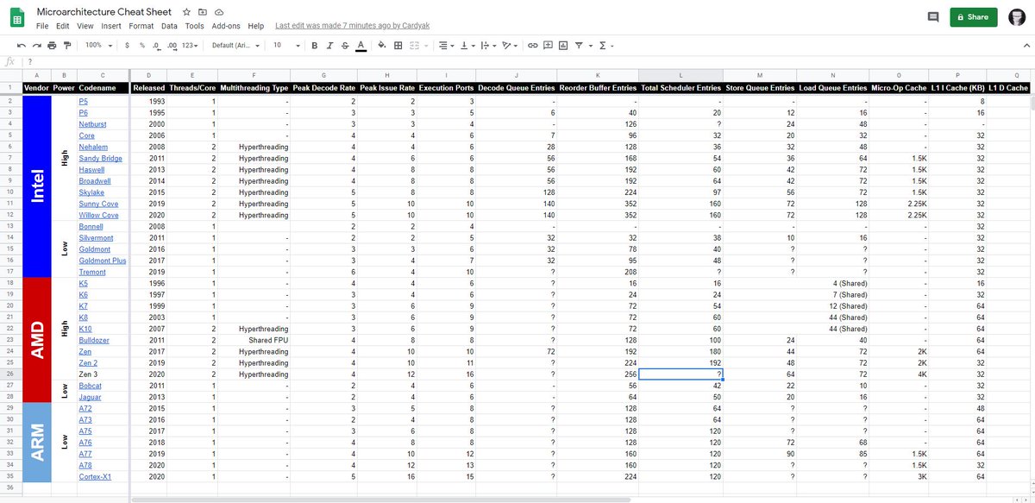Select the row 26 header
This screenshot has height=503, width=1035.
point(12,374)
